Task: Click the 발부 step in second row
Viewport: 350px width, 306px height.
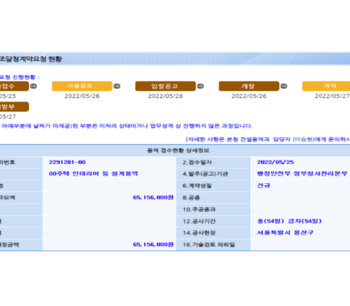Action: click(13, 107)
